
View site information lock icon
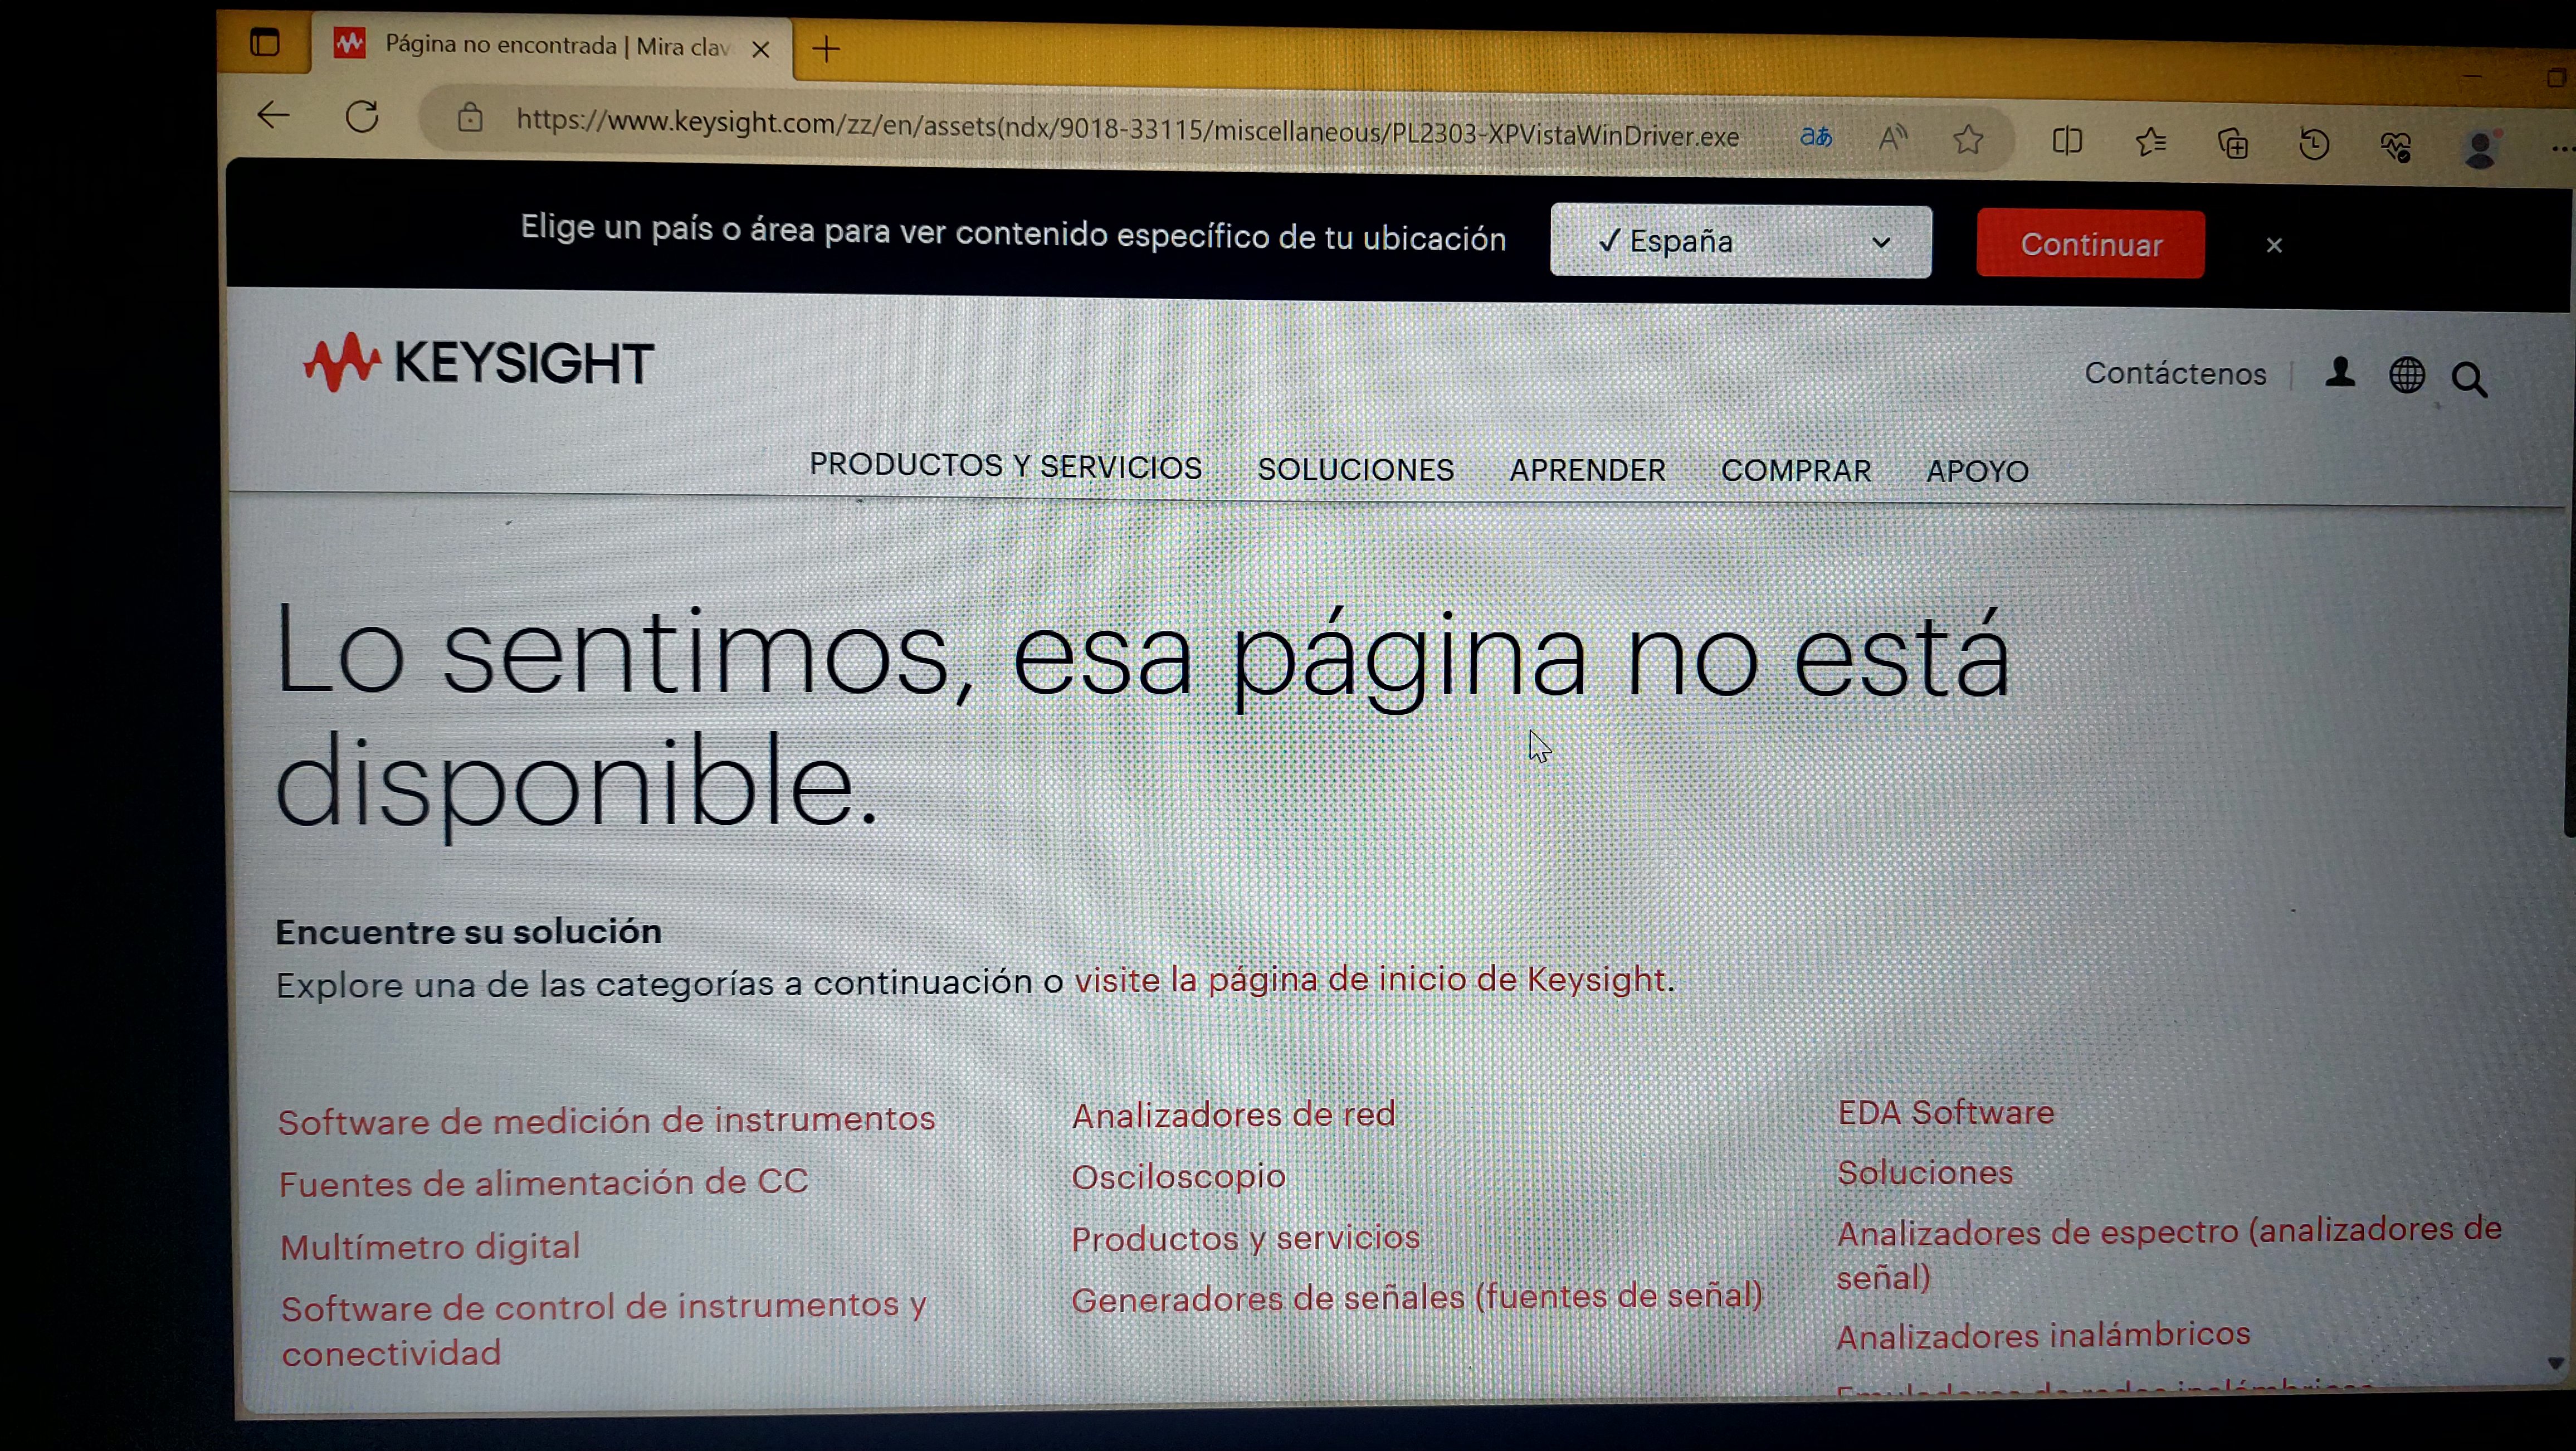pos(469,119)
